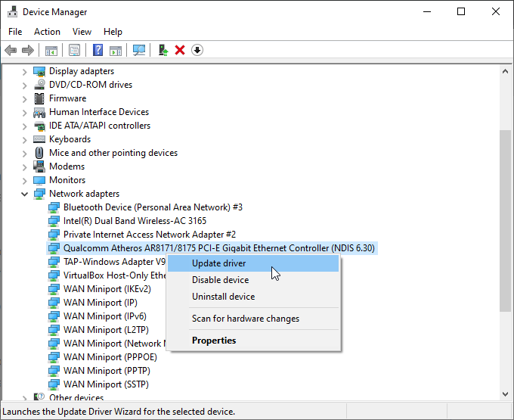Screen dimensions: 514x420
Task: Click the scrollbar up arrow
Action: point(505,71)
